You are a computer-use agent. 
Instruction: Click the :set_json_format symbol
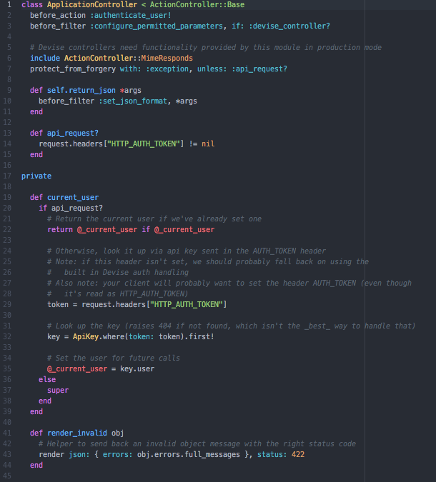[133, 101]
